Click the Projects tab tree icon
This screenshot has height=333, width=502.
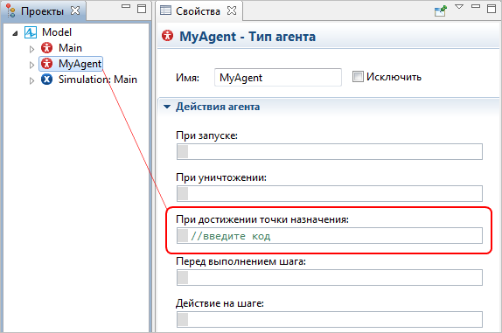coord(10,10)
